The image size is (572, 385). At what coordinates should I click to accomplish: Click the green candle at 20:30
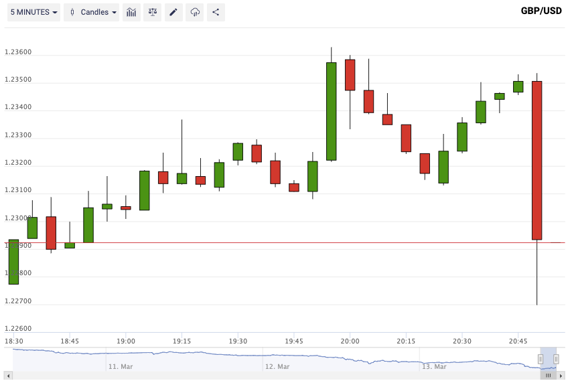(x=462, y=137)
